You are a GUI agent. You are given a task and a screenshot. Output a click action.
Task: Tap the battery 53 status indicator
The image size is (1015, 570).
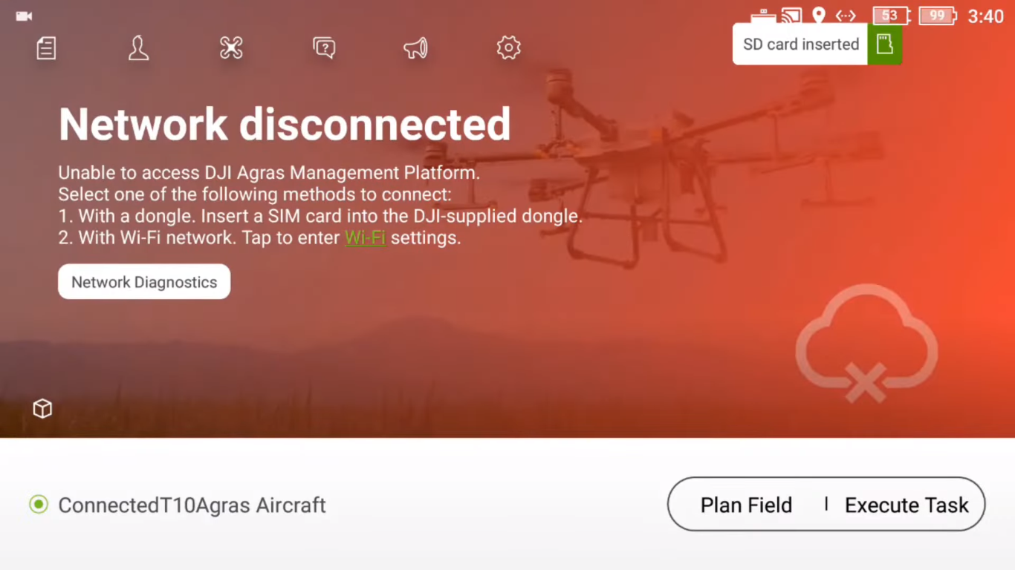click(x=890, y=16)
